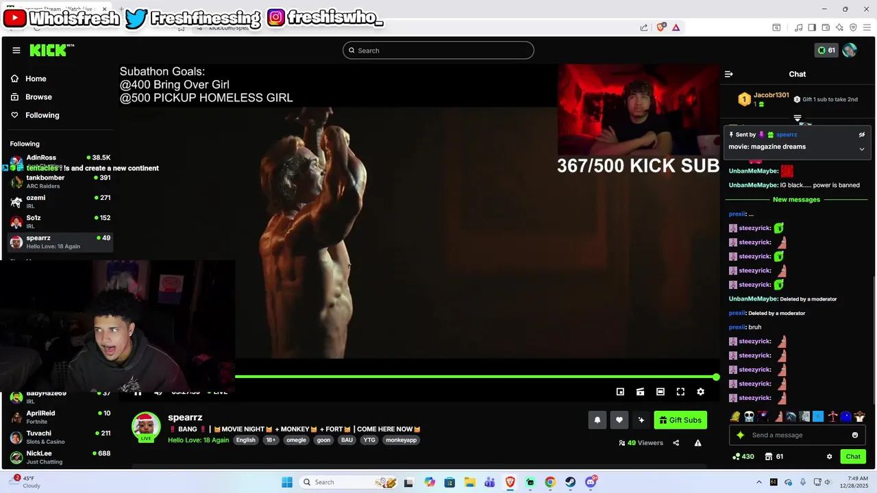This screenshot has width=877, height=493.
Task: Open video player settings gear
Action: [x=700, y=392]
